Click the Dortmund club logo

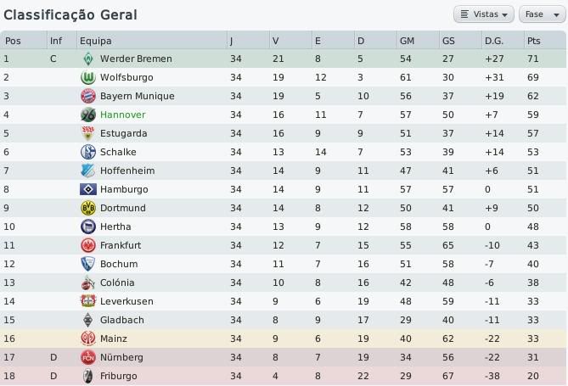[87, 209]
